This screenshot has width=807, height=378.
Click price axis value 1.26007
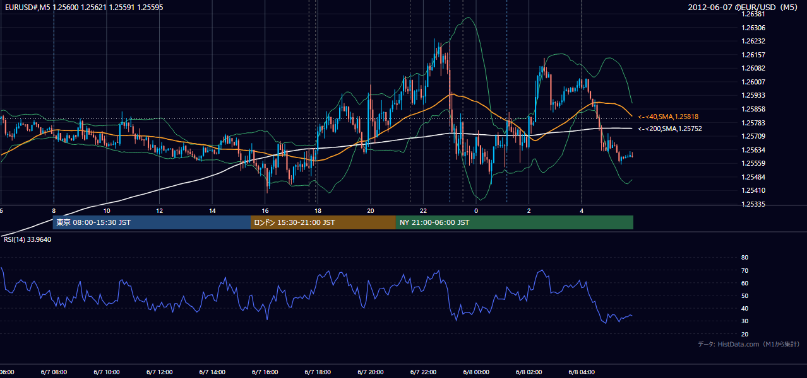(x=754, y=82)
